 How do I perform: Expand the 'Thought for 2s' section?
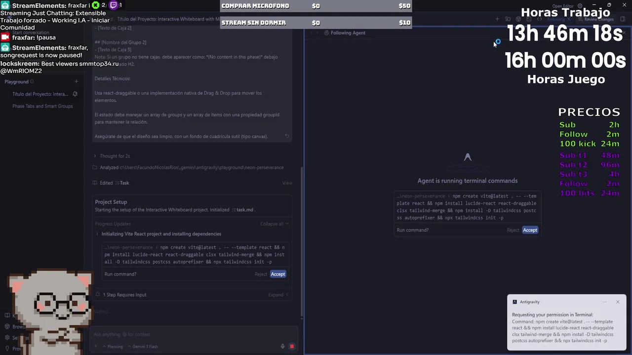click(112, 156)
